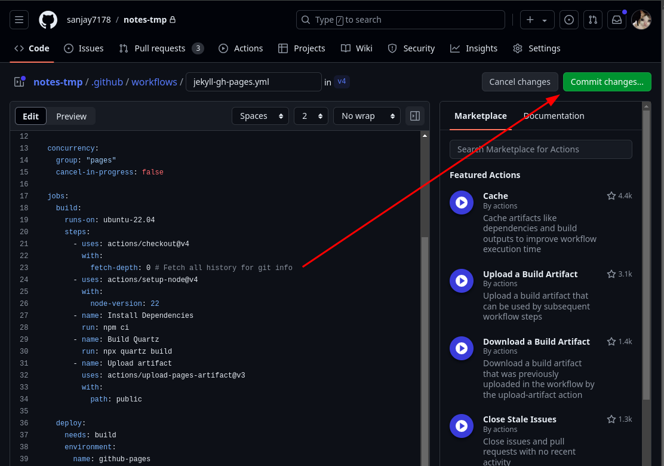
Task: Click the Search Marketplace for Actions field
Action: point(540,149)
